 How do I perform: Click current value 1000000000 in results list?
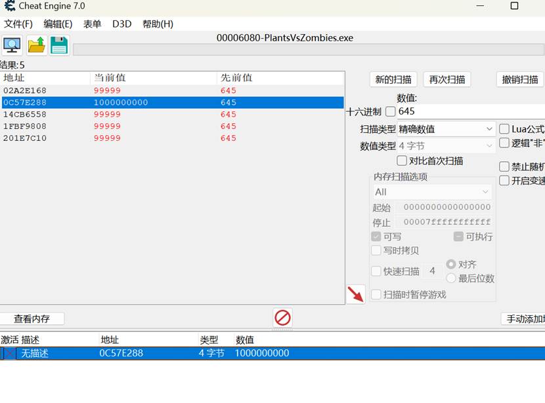click(121, 102)
